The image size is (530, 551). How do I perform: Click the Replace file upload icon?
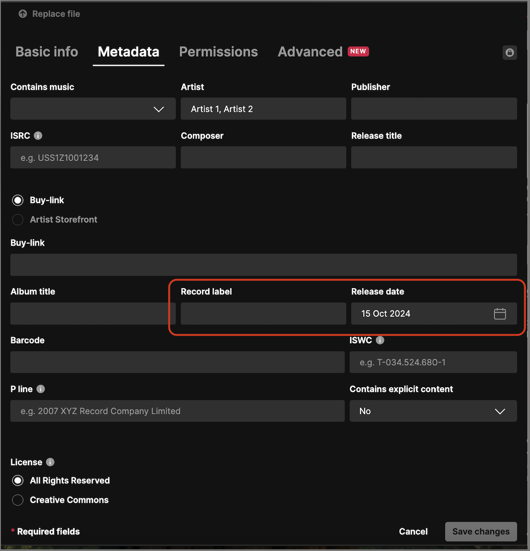(x=23, y=14)
